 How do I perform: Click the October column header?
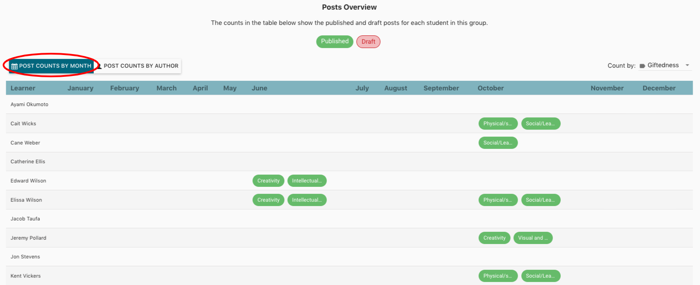coord(491,88)
